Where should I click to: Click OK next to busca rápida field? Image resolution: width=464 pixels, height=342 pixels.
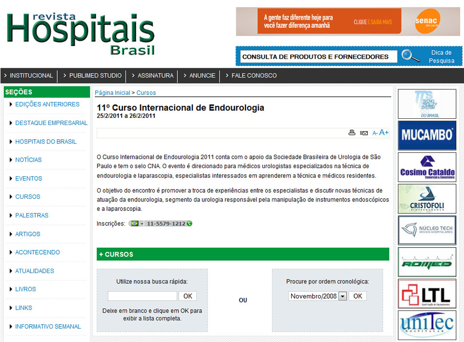click(x=188, y=296)
